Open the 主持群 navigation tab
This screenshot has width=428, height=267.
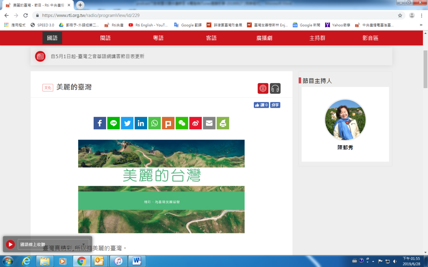tap(318, 38)
